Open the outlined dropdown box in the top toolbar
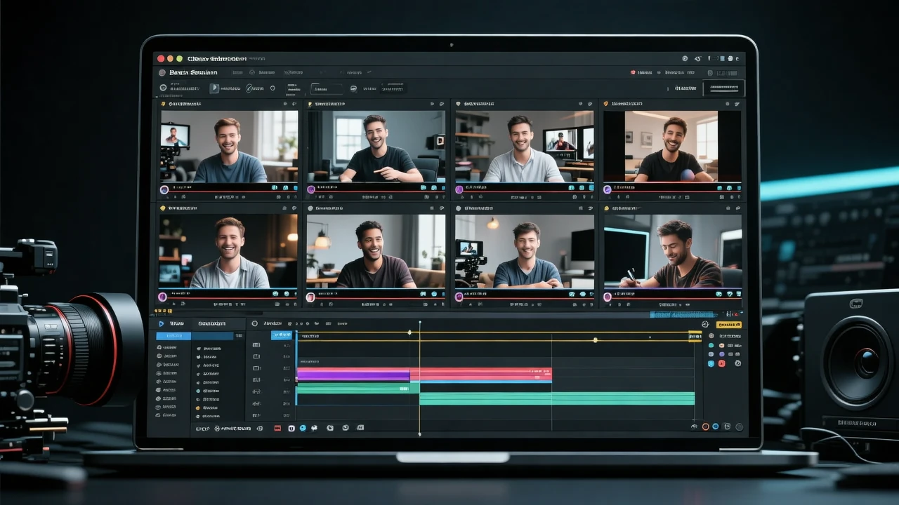This screenshot has width=899, height=505. (327, 88)
